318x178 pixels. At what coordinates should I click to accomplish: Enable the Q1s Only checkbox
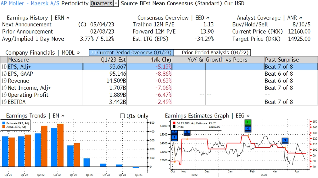pos(122,116)
